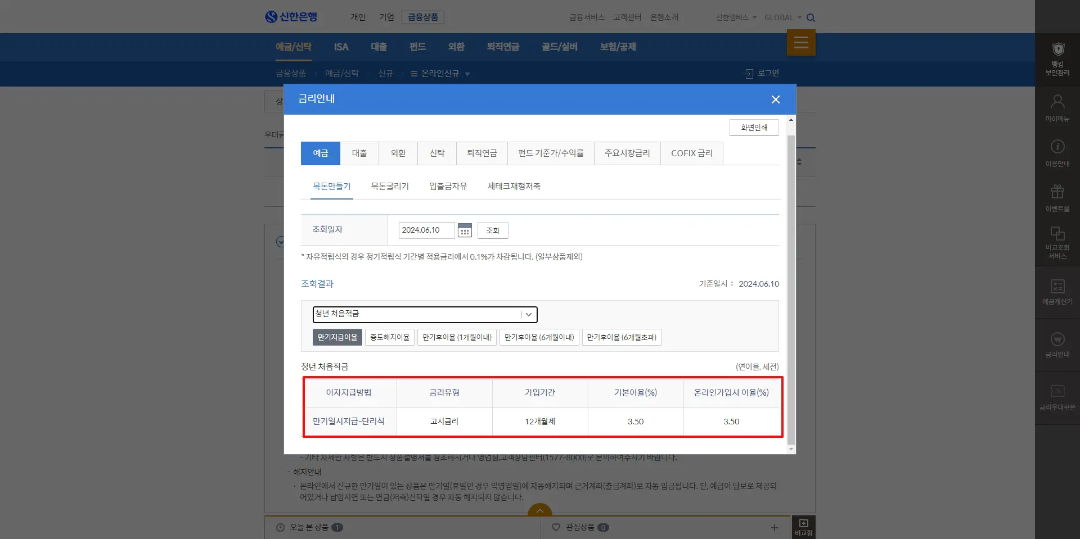Open the calendar date picker icon
1080x539 pixels.
(x=465, y=230)
